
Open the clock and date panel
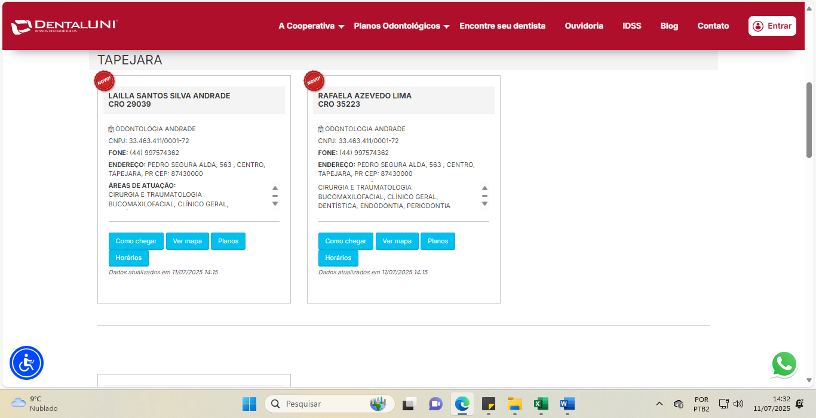pos(772,404)
